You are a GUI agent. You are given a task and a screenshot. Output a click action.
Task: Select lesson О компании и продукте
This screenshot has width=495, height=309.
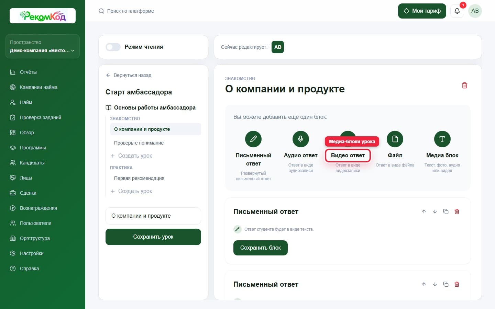click(155, 129)
